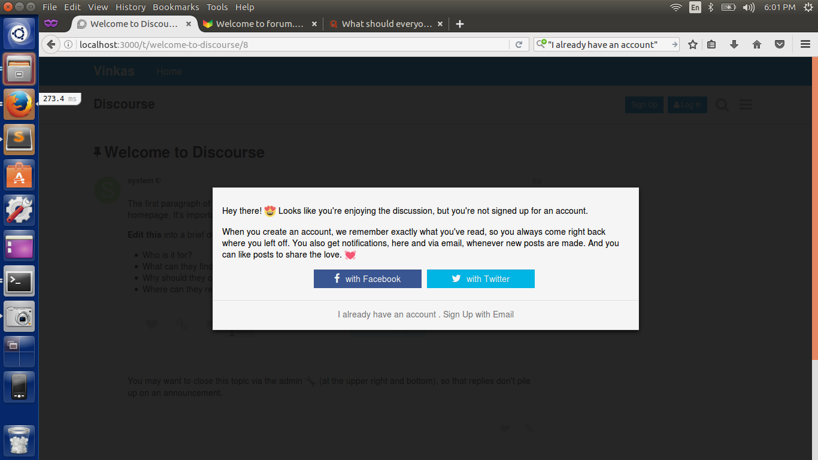Viewport: 818px width, 460px height.
Task: Reload the page with refresh icon
Action: click(x=519, y=44)
